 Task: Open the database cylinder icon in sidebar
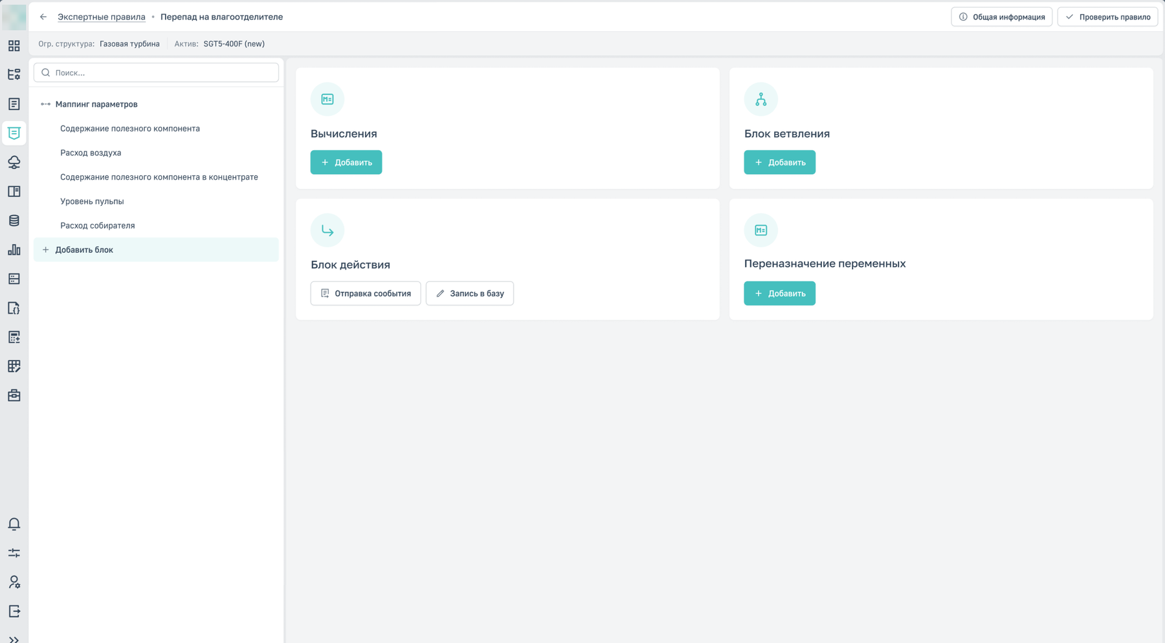pyautogui.click(x=14, y=221)
